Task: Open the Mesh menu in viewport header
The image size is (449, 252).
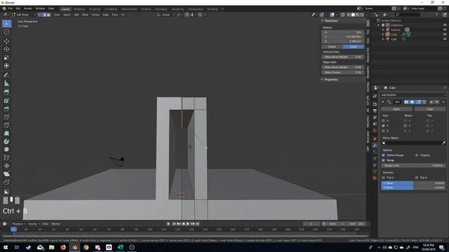Action: (86, 15)
